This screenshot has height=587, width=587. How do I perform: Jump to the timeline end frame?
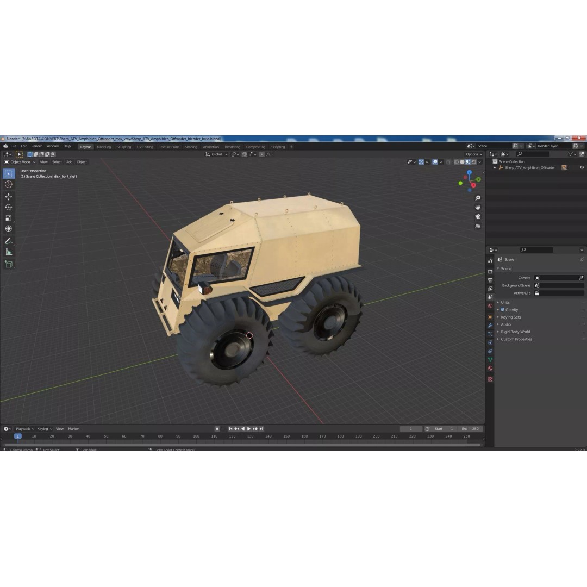[261, 429]
